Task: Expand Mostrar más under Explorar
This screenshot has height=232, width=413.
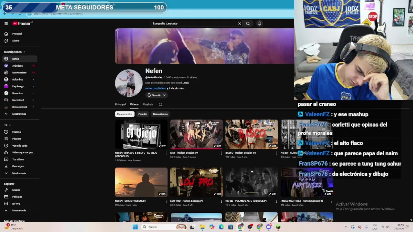Action: coord(20,210)
